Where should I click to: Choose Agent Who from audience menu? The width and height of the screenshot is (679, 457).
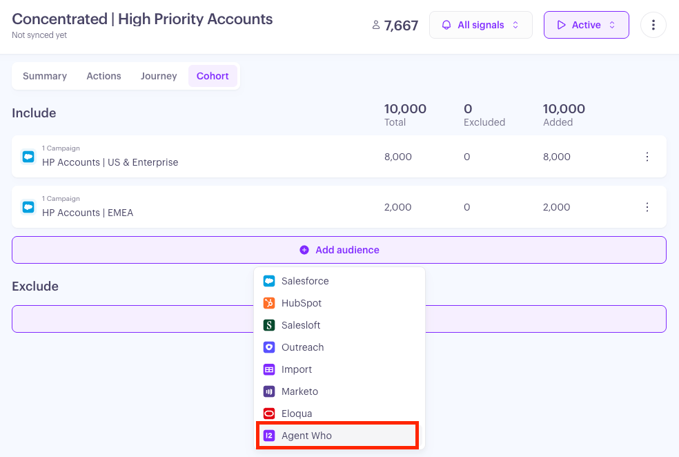[x=337, y=436]
